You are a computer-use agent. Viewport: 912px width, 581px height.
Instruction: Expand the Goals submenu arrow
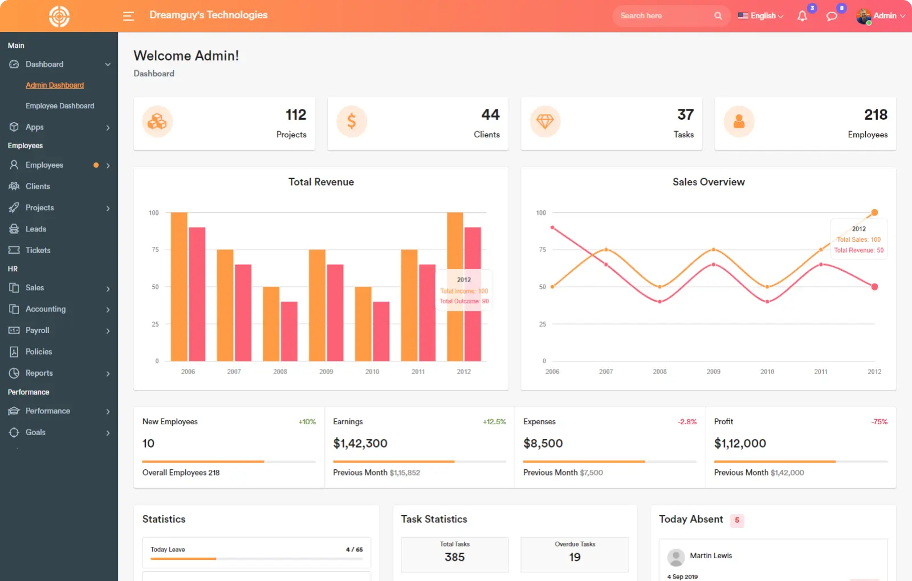(108, 433)
